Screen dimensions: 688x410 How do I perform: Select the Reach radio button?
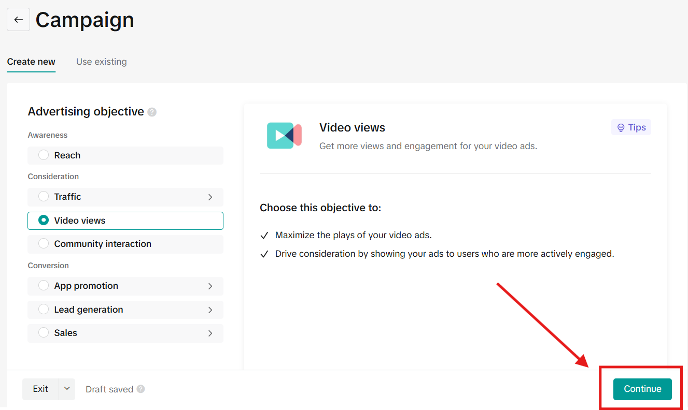(44, 155)
